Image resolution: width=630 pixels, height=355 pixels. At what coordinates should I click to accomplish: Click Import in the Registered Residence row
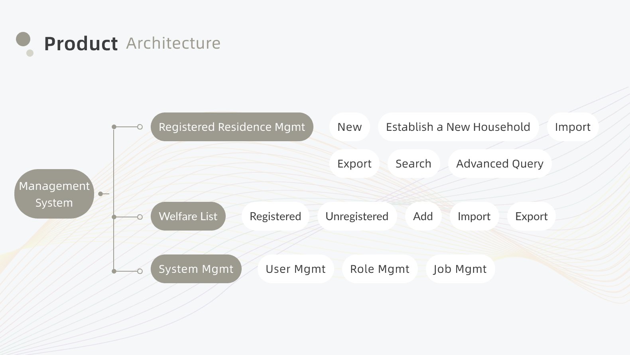[x=572, y=127]
